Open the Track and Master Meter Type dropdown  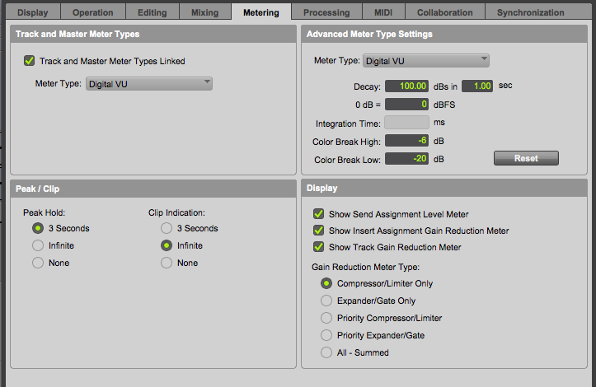click(x=149, y=83)
